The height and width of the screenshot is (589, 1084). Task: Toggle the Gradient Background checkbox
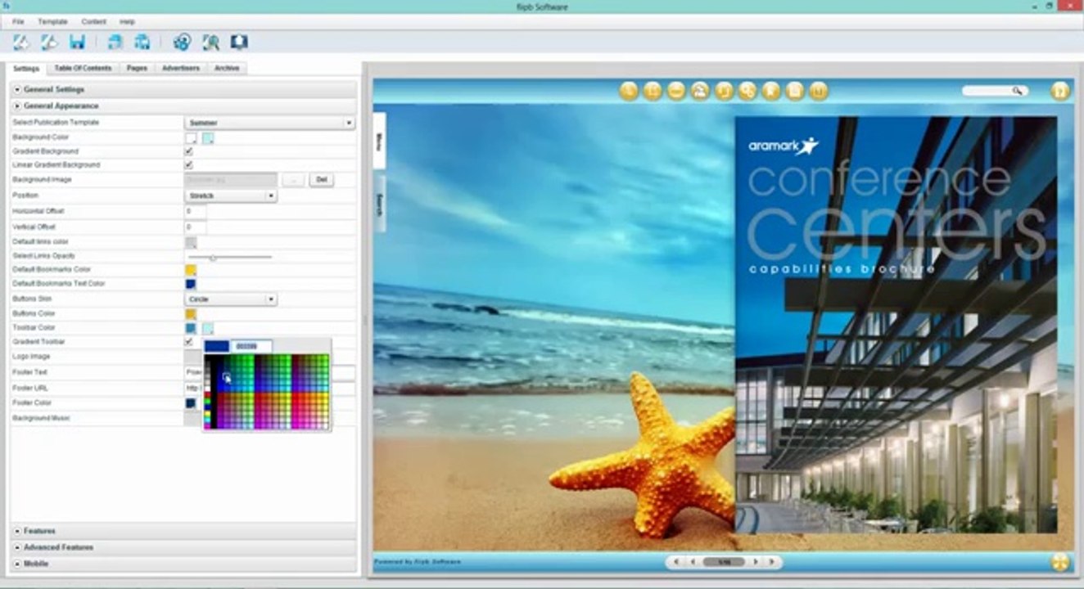point(189,151)
